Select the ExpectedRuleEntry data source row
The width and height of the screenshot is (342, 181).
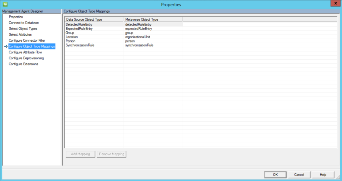(79, 28)
